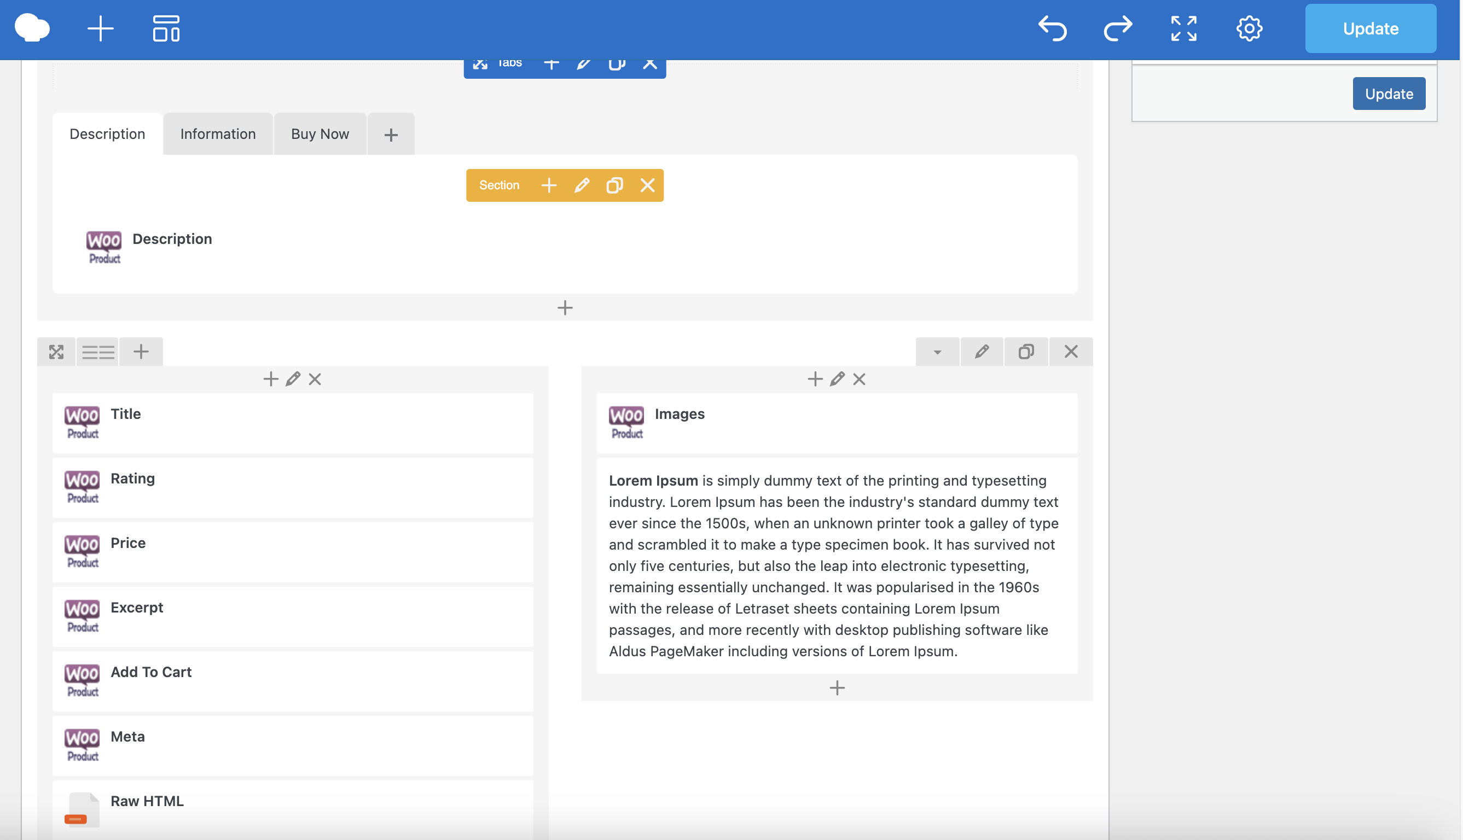This screenshot has width=1463, height=840.
Task: Click the undo arrow in top bar
Action: point(1052,28)
